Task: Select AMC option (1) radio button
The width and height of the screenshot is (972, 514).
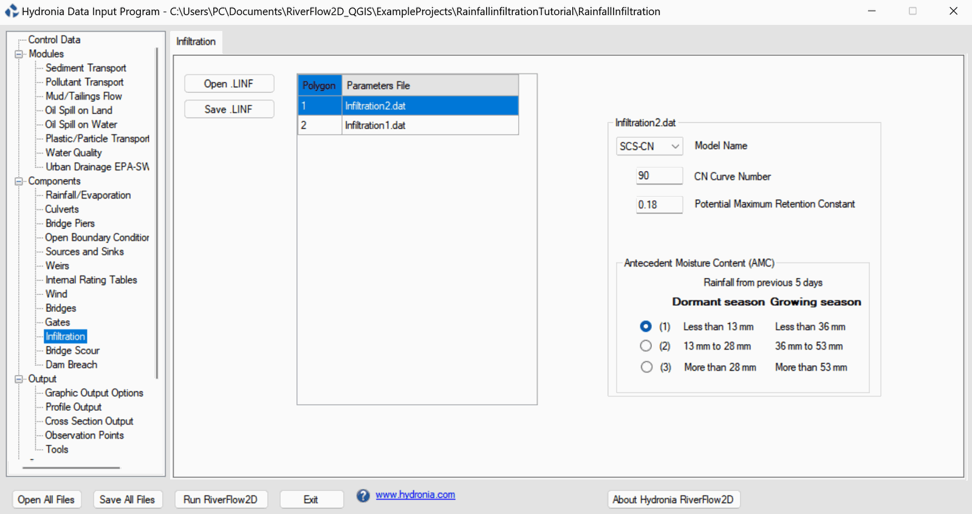Action: coord(646,326)
